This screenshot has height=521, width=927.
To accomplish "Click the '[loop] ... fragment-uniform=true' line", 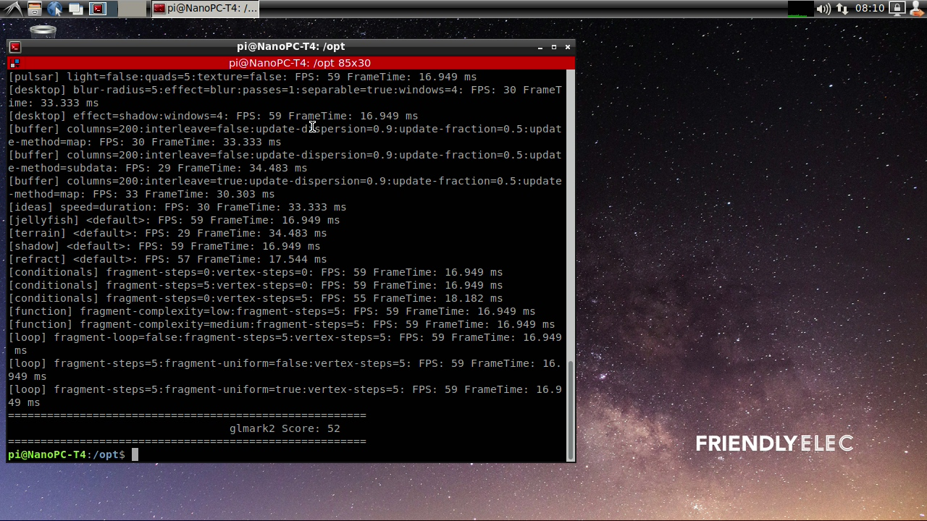I will 285,396.
